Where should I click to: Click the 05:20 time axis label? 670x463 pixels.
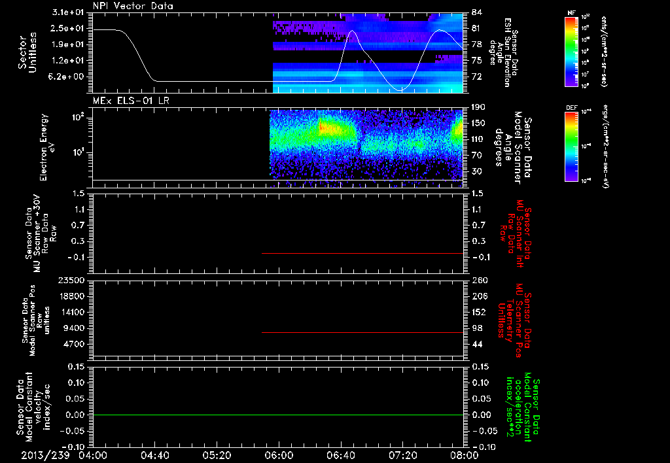coord(217,456)
